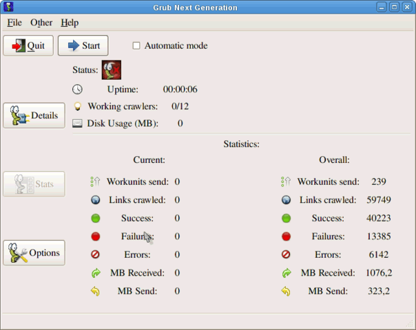Click the Overall MB Send value 323,2

point(379,291)
